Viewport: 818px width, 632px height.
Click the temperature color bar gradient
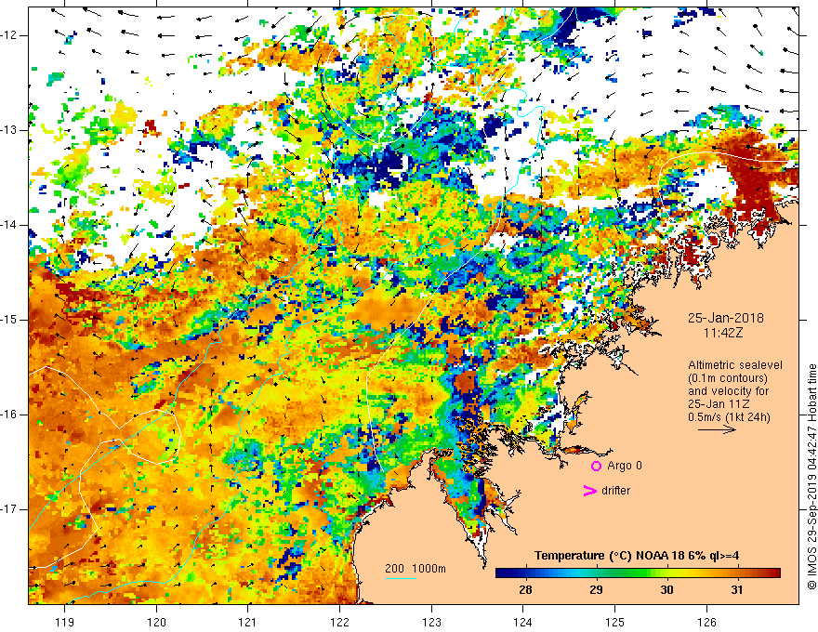[638, 573]
